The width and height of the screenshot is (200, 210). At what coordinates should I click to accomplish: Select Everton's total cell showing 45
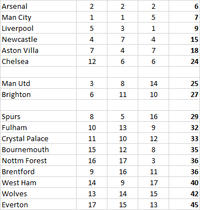point(185,204)
